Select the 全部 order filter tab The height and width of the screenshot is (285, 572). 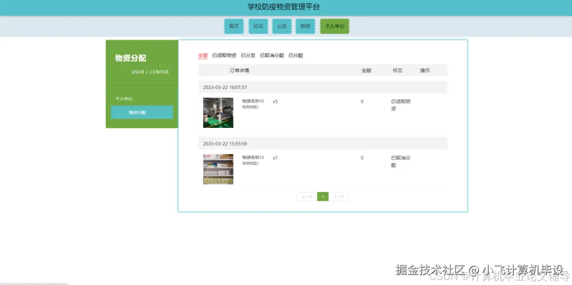pos(203,55)
